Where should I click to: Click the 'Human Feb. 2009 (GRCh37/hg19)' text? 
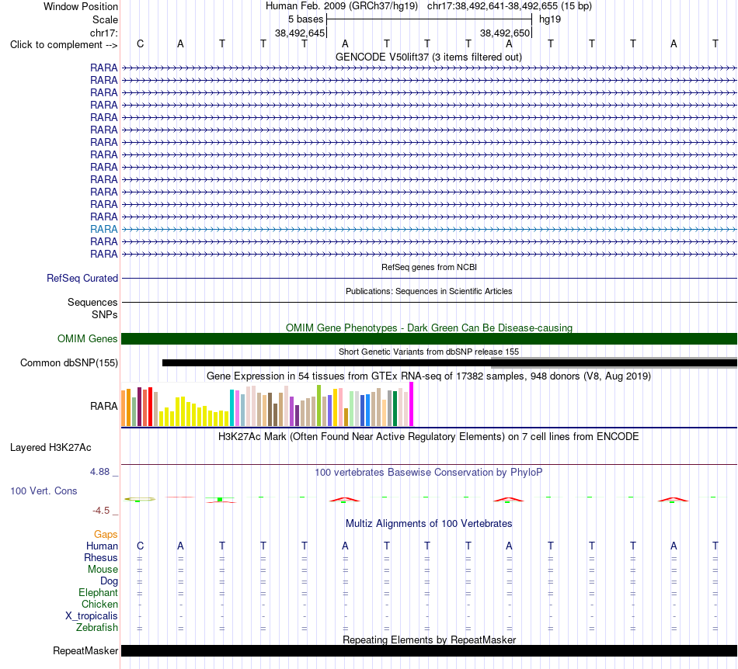(x=342, y=6)
